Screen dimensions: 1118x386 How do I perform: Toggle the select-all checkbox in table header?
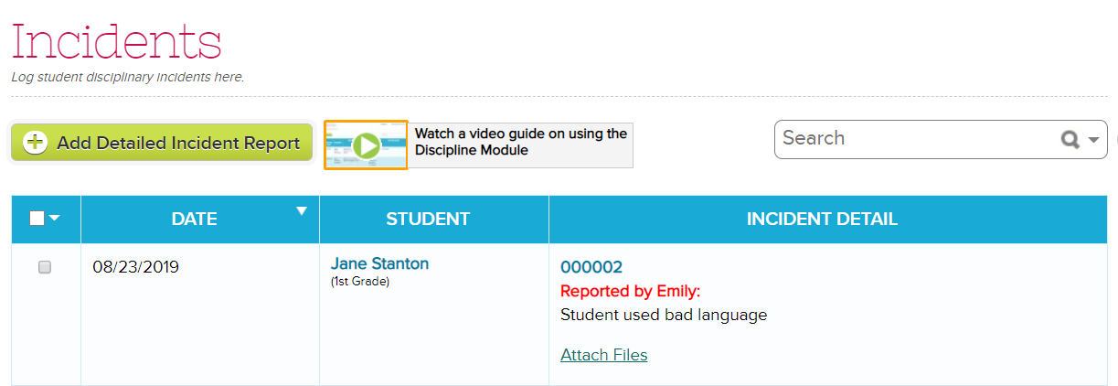[37, 218]
